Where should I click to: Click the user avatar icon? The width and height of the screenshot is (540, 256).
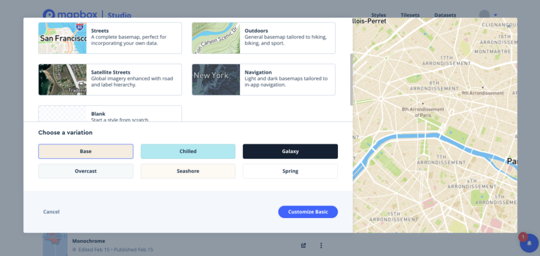[x=484, y=14]
